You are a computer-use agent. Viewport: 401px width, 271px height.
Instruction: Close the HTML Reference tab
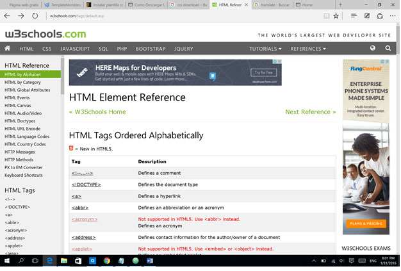(x=246, y=4)
